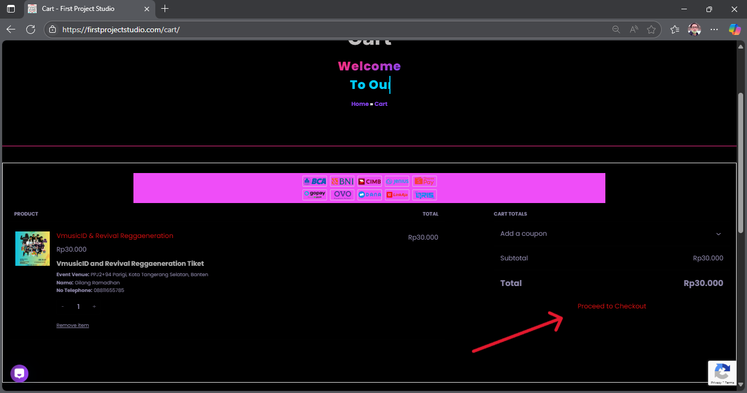This screenshot has width=747, height=393.
Task: Click the CART TOTALS heading
Action: pos(510,214)
